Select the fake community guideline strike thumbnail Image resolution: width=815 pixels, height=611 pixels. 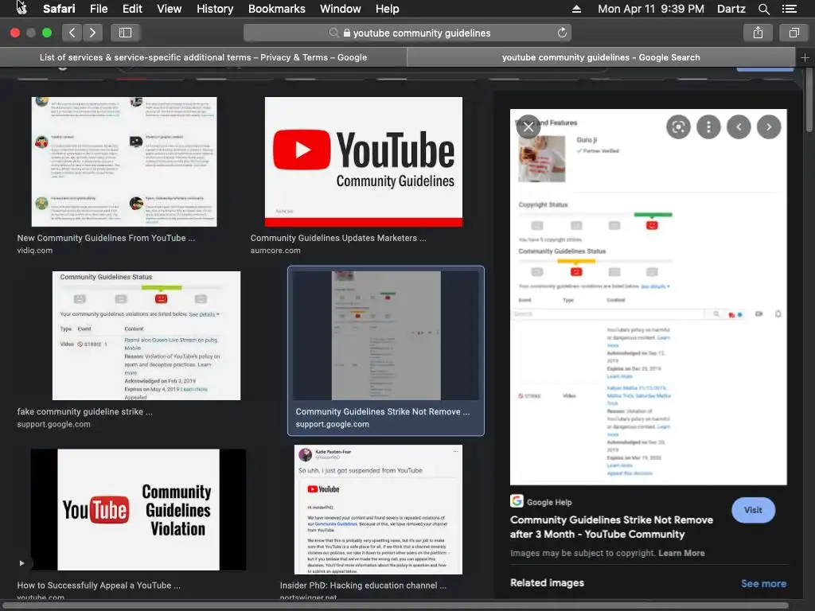click(146, 335)
